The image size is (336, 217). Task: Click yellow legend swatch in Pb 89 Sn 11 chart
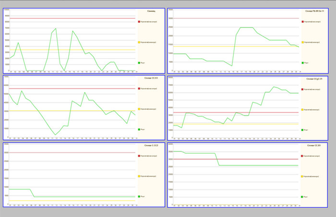click(x=303, y=42)
